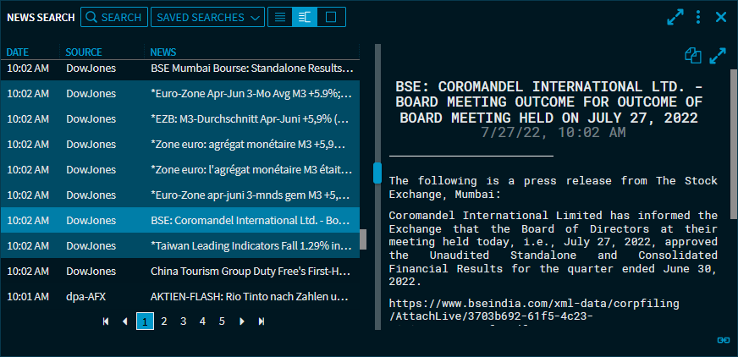The width and height of the screenshot is (738, 357).
Task: Click the link icon at bottom right
Action: pos(723,340)
